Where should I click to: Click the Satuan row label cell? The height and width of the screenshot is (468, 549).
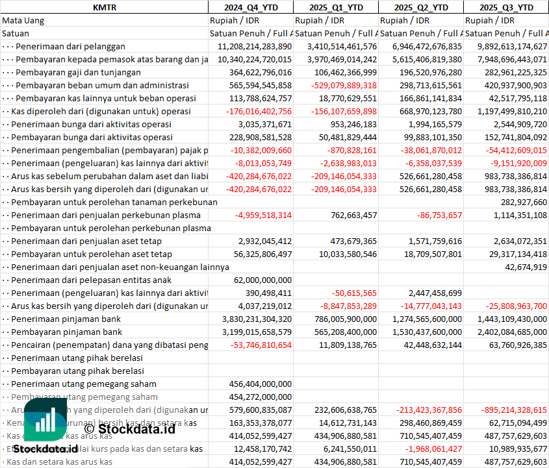coord(16,33)
